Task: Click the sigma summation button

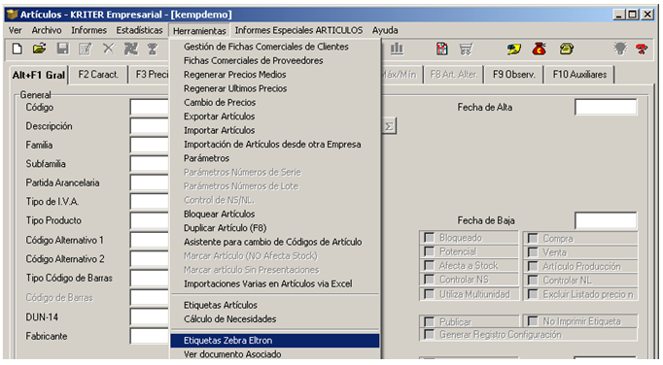Action: [389, 126]
